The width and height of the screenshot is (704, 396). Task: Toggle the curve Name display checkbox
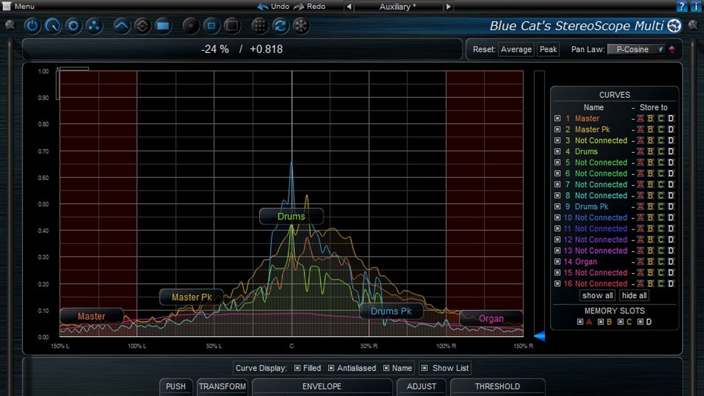386,368
